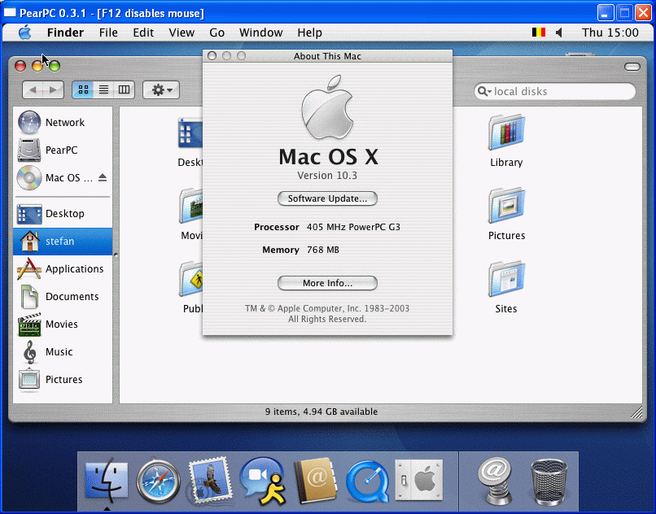The height and width of the screenshot is (514, 656).
Task: Select Pictures in the Finder sidebar
Action: [63, 379]
